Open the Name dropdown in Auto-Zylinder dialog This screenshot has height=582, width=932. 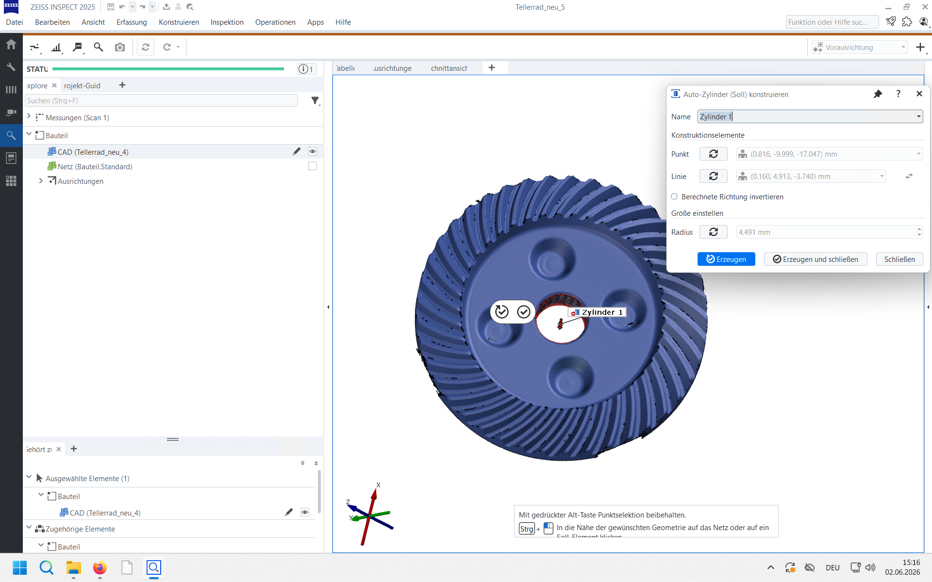[918, 116]
